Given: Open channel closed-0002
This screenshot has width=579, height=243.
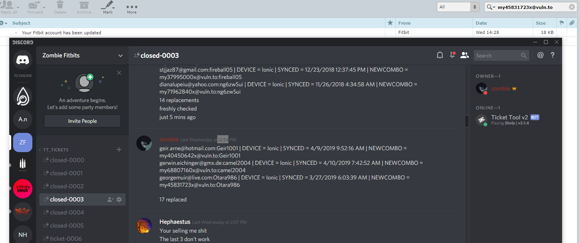Looking at the screenshot, I should [x=82, y=186].
